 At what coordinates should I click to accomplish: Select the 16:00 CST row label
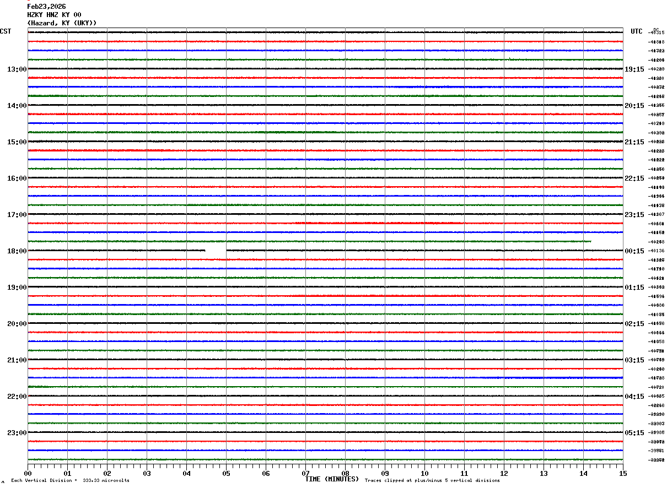[17, 178]
